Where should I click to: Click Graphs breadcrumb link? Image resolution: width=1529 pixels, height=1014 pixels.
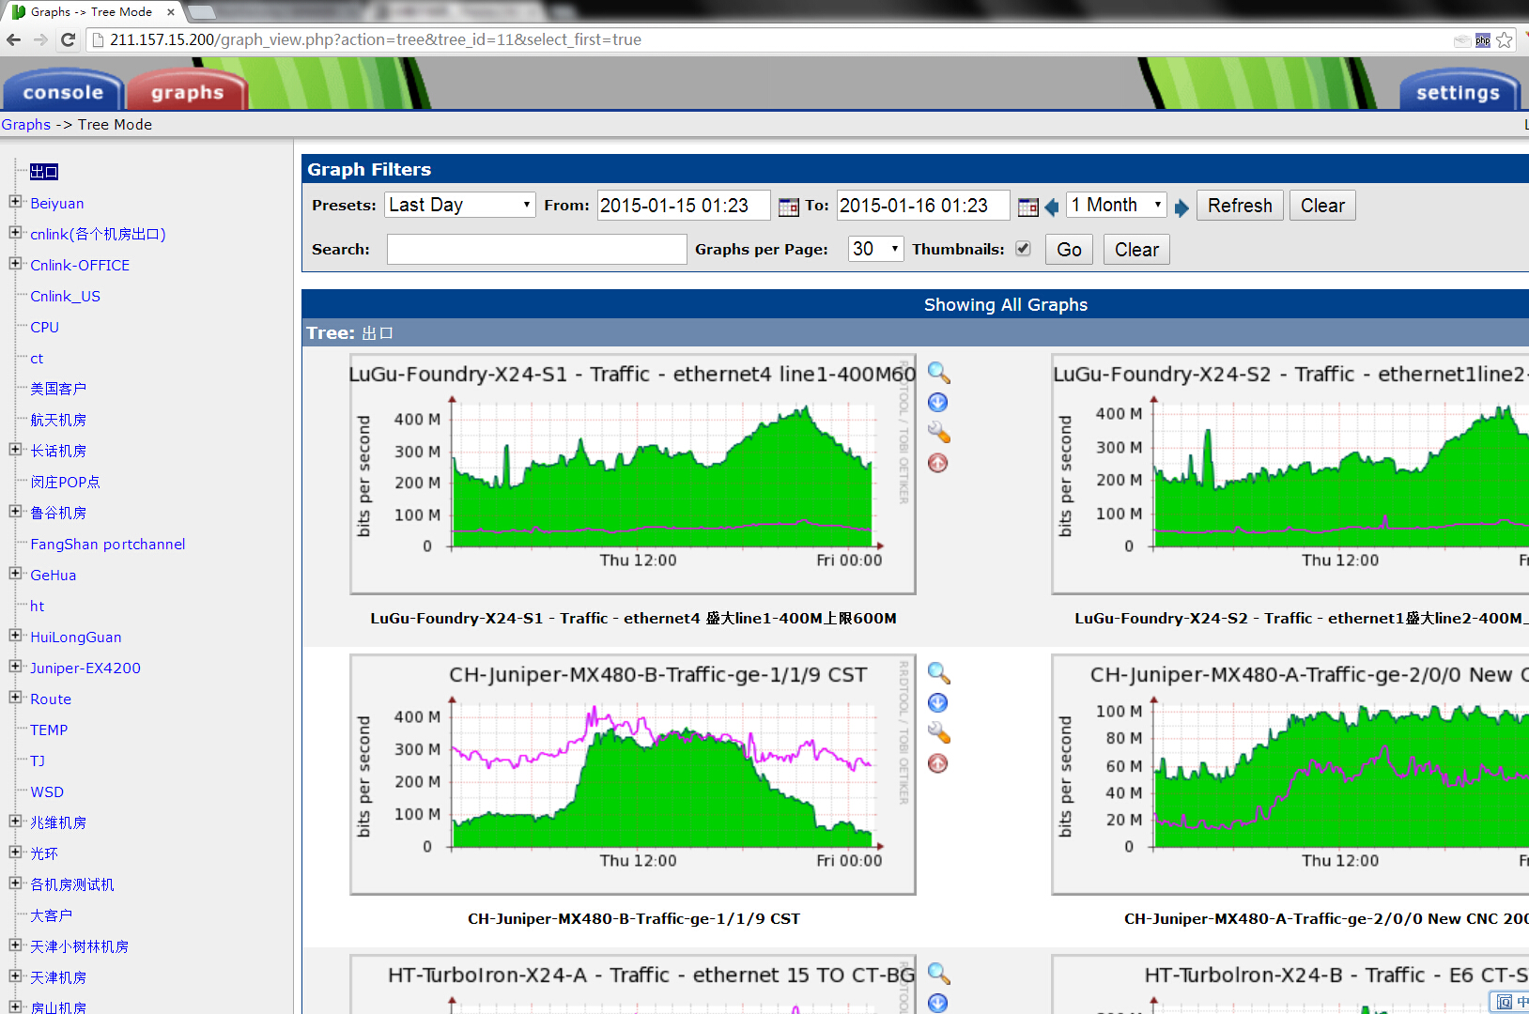[x=26, y=125]
